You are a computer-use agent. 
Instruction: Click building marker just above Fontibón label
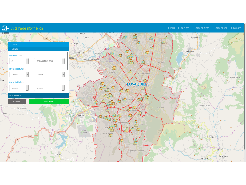[x=114, y=68]
